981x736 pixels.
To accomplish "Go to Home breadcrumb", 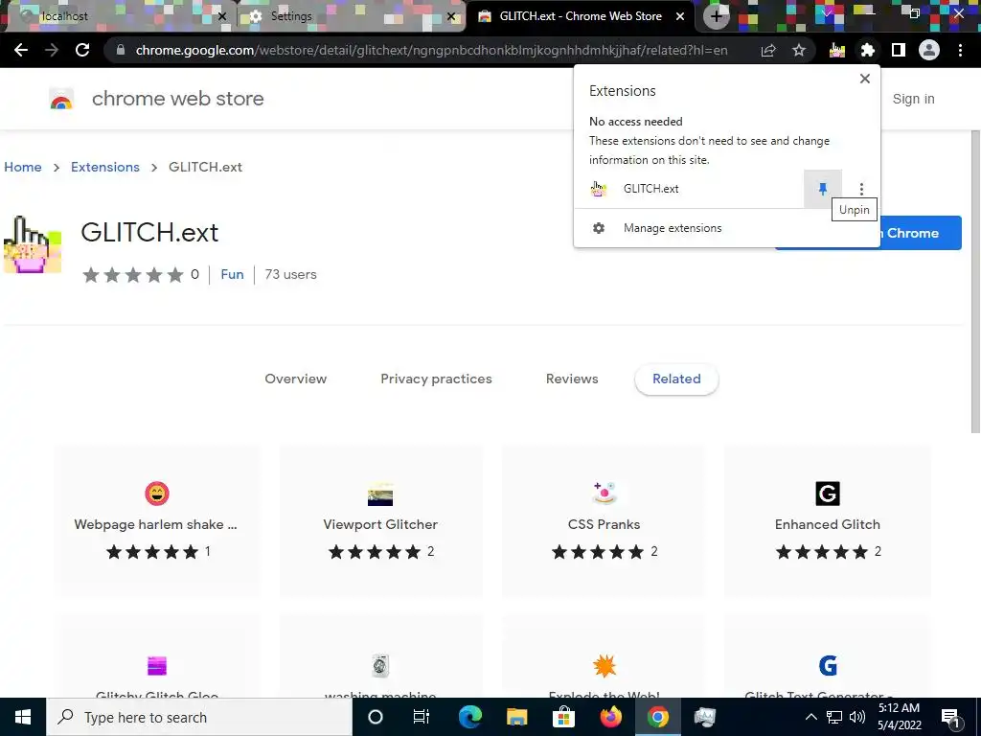I will [23, 167].
